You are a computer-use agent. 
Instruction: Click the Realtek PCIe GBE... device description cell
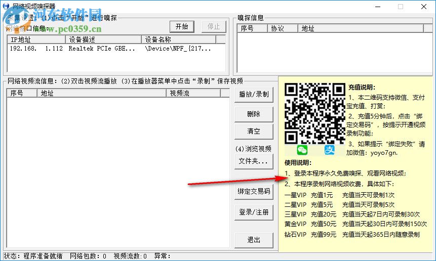pyautogui.click(x=102, y=49)
